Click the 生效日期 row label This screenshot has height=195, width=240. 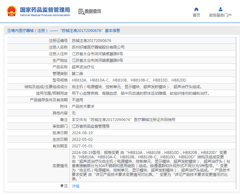pyautogui.click(x=60, y=139)
